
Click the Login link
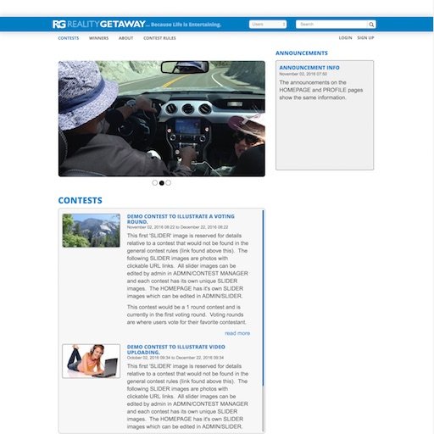click(345, 38)
